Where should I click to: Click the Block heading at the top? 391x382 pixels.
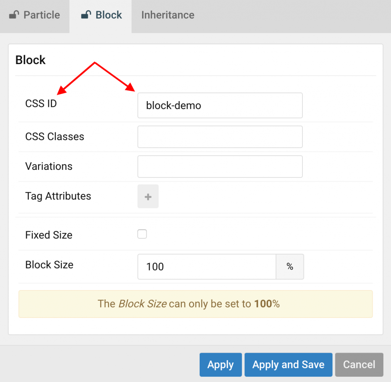point(30,60)
